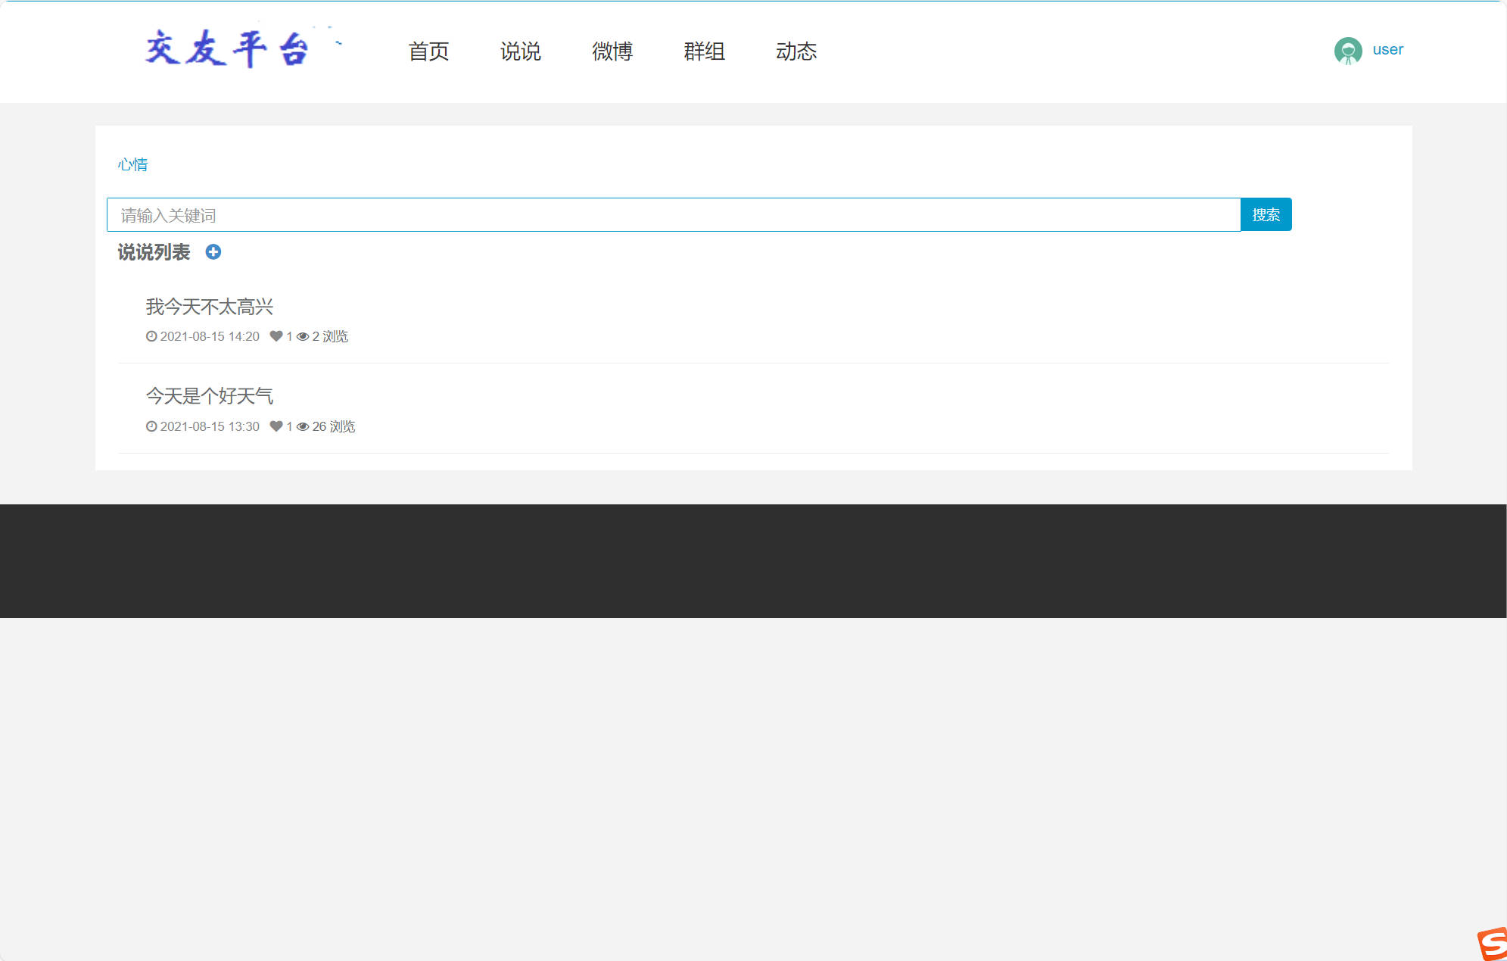Open the 动态 navigation item

click(796, 51)
